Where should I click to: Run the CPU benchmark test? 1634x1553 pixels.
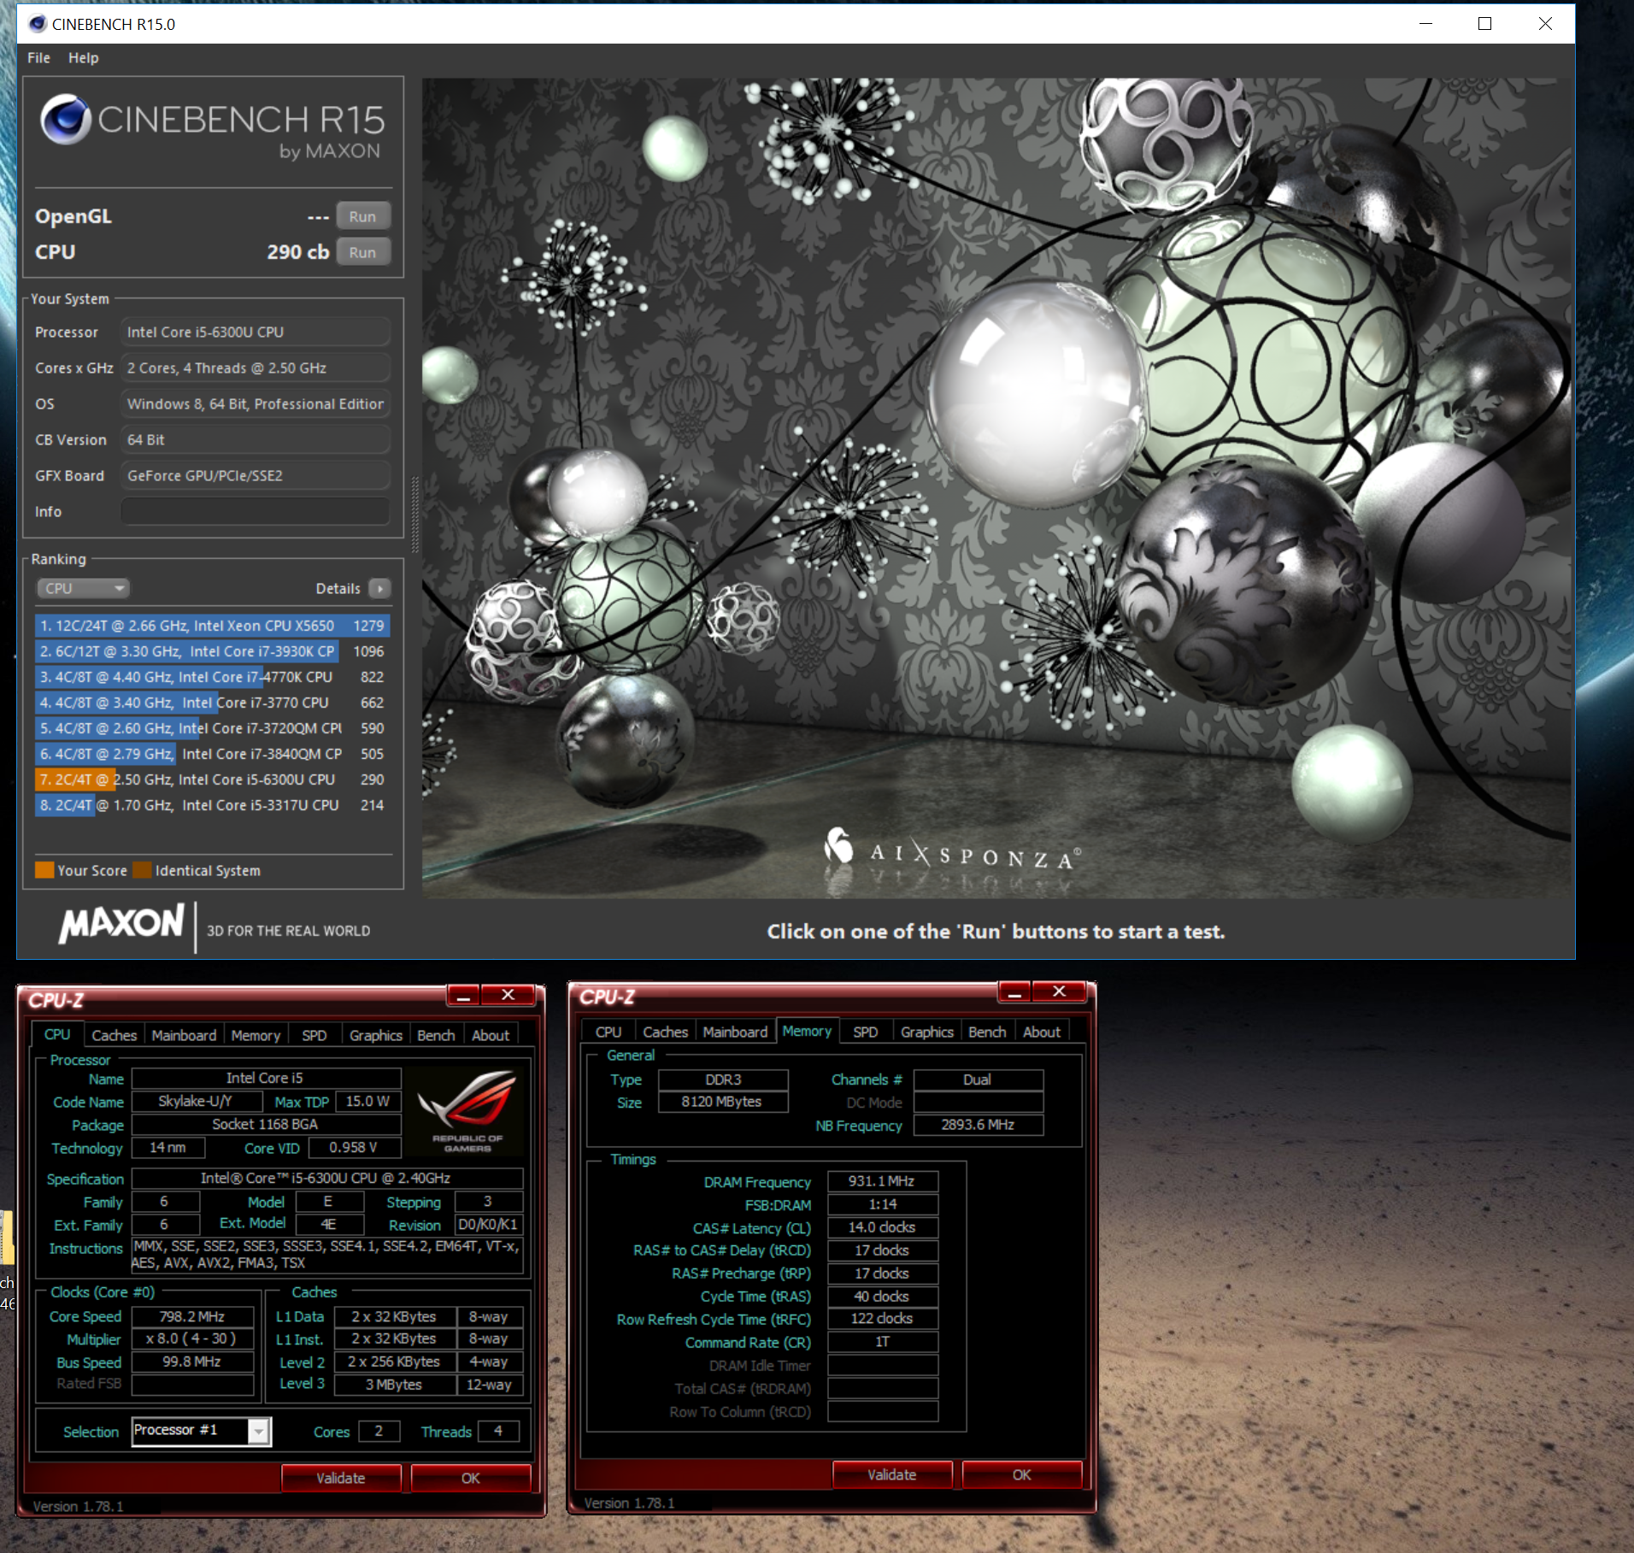point(362,252)
